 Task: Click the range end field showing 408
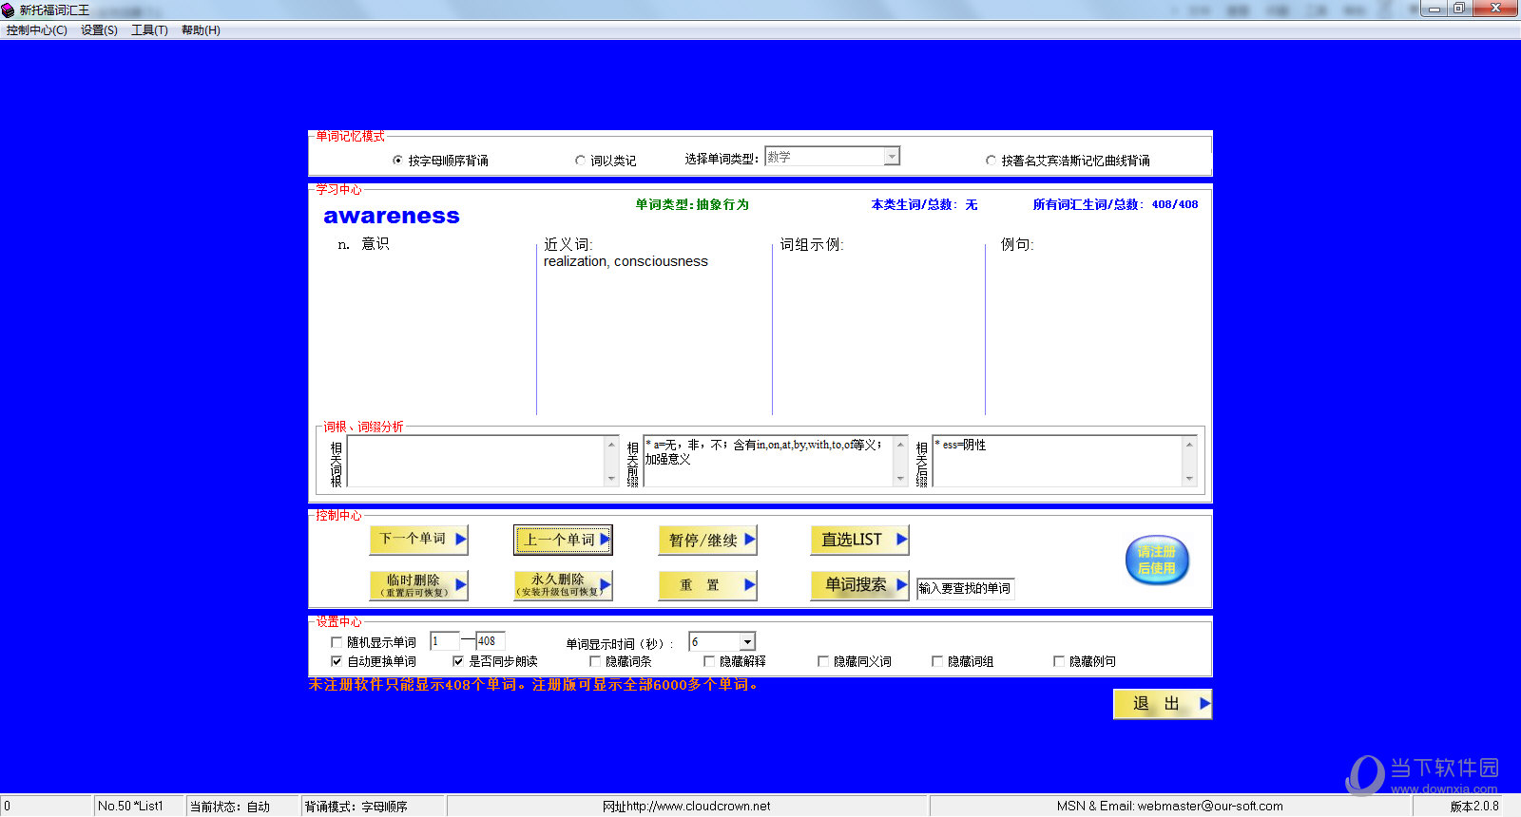[491, 641]
